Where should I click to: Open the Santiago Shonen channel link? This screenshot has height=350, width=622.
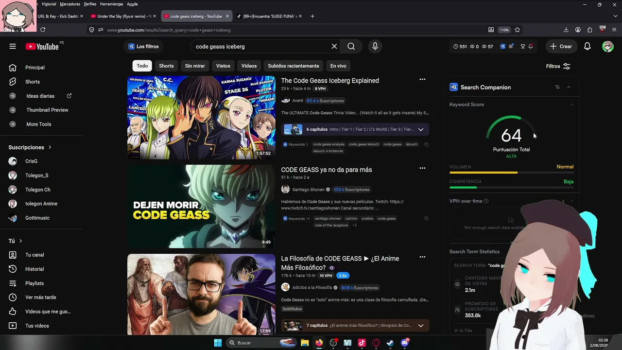[x=308, y=190]
